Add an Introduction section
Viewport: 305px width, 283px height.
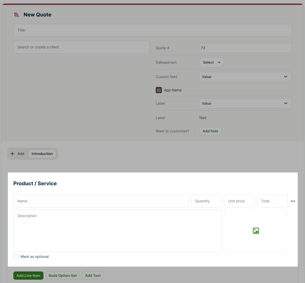click(42, 154)
